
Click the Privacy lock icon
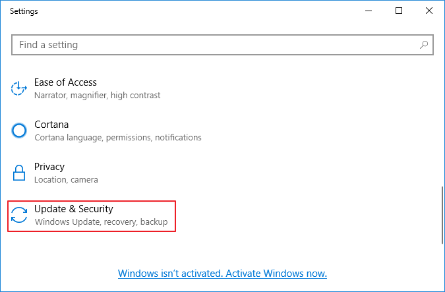tap(20, 173)
